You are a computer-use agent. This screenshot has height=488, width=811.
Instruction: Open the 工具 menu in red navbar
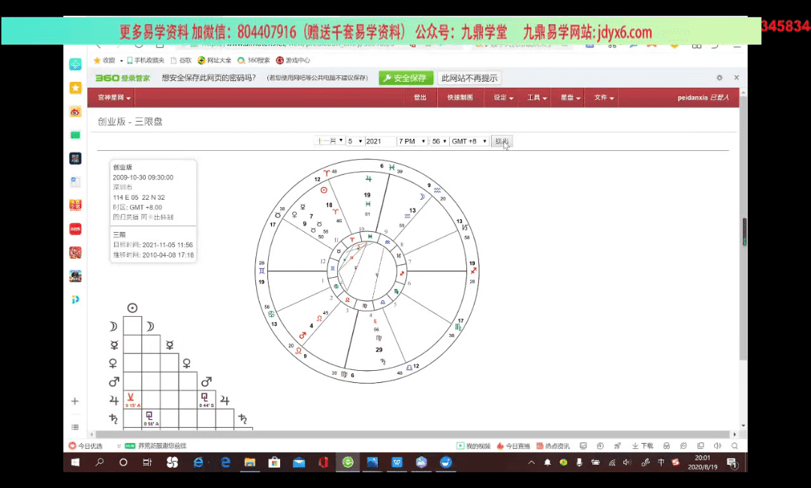[536, 98]
